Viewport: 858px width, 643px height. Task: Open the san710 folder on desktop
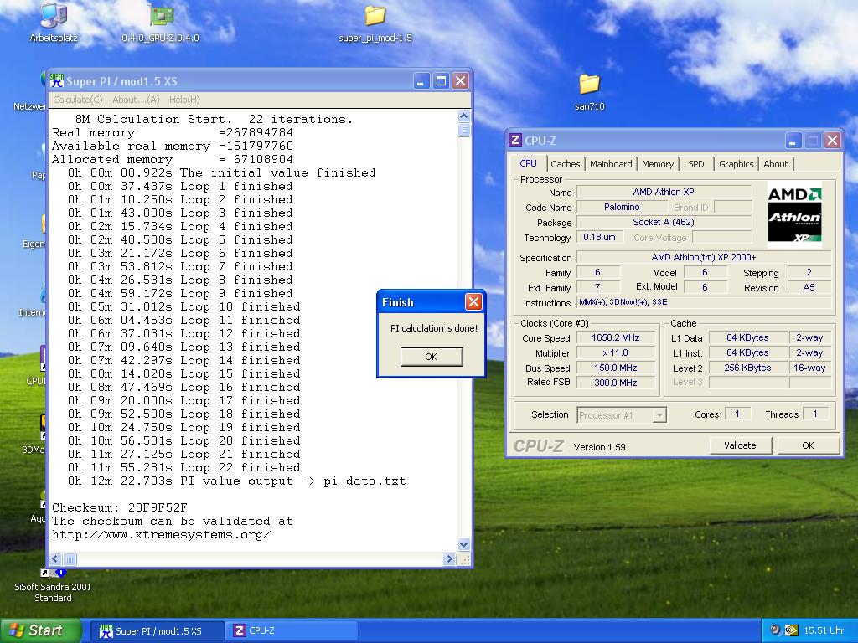point(589,84)
